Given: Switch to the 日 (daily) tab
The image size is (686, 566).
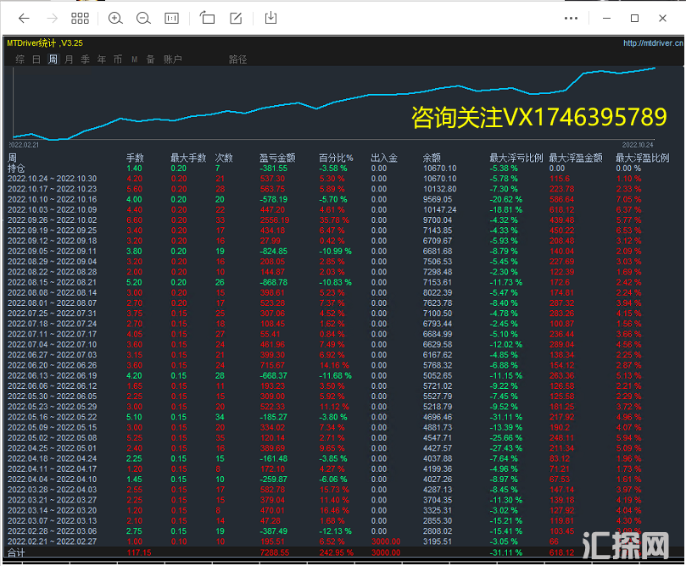Looking at the screenshot, I should [x=36, y=59].
